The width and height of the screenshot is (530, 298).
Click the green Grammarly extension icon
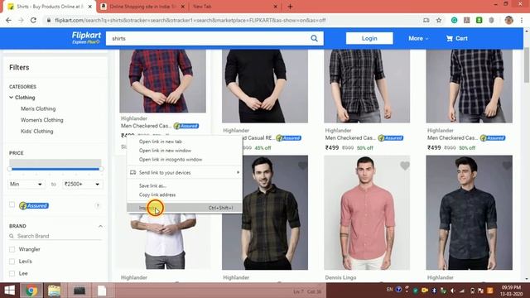pyautogui.click(x=454, y=20)
